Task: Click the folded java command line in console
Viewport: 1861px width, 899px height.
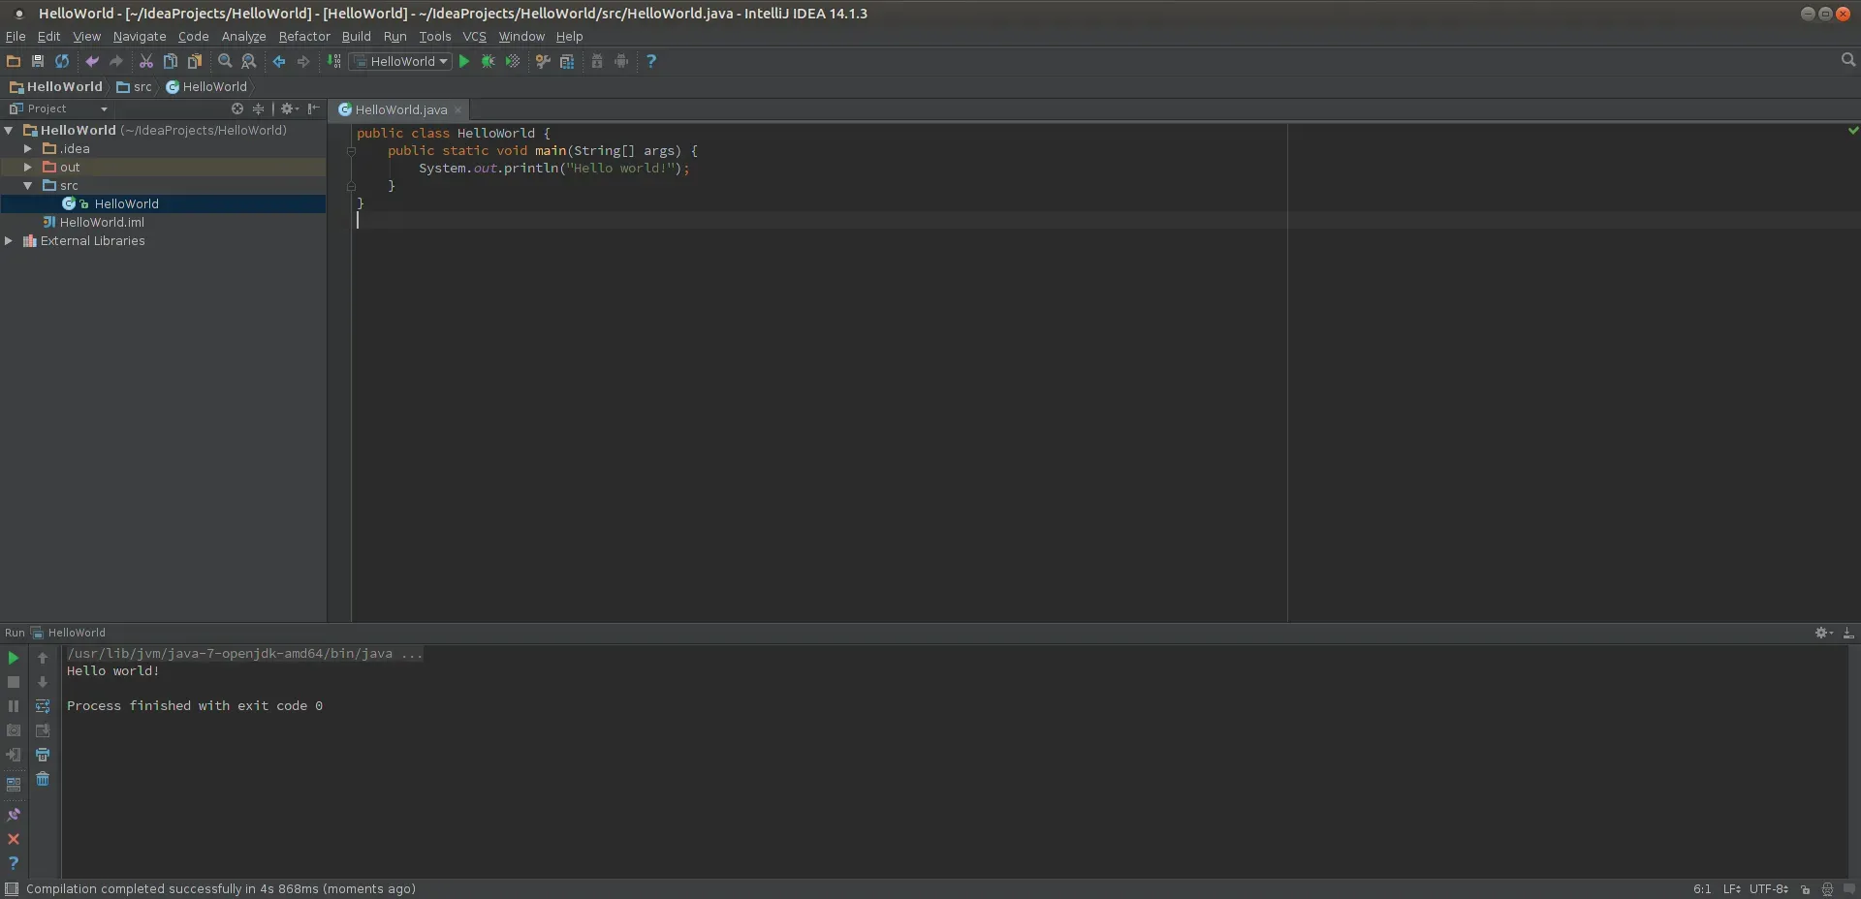Action: (x=244, y=654)
